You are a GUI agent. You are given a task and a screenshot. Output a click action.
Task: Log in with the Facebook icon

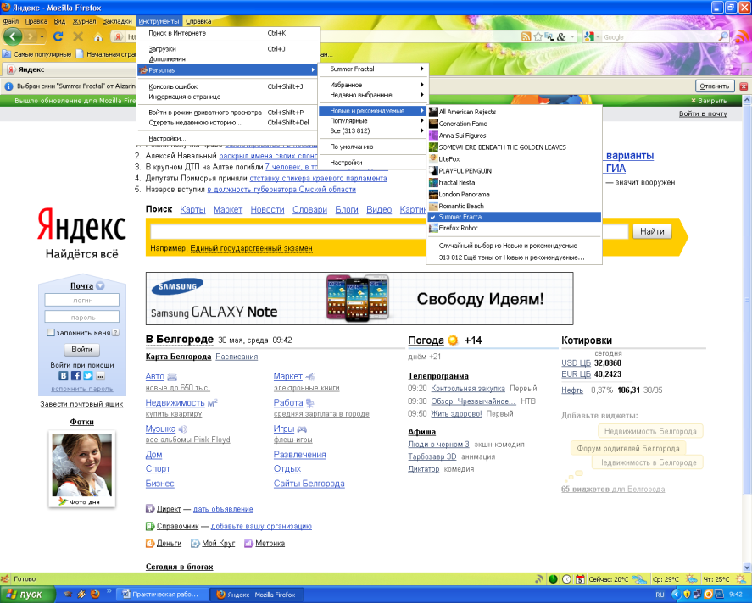coord(75,376)
